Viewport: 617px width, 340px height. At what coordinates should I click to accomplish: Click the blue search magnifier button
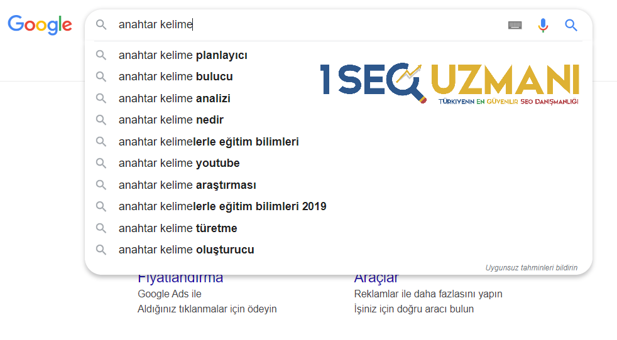(571, 25)
